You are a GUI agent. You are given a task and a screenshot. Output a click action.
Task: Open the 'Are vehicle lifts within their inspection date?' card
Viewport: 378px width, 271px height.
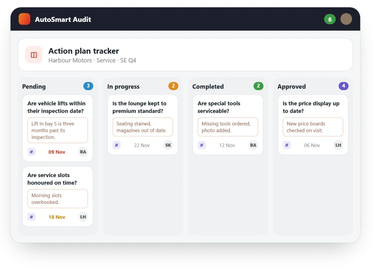click(58, 128)
